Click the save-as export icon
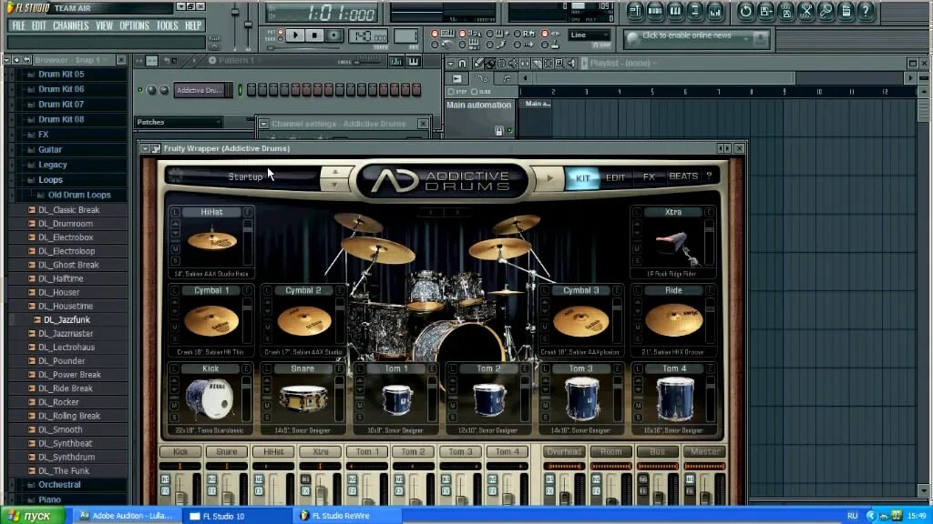 pos(765,11)
